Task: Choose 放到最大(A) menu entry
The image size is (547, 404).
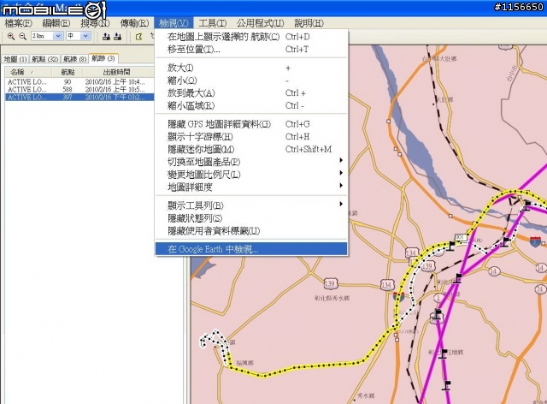Action: point(251,93)
